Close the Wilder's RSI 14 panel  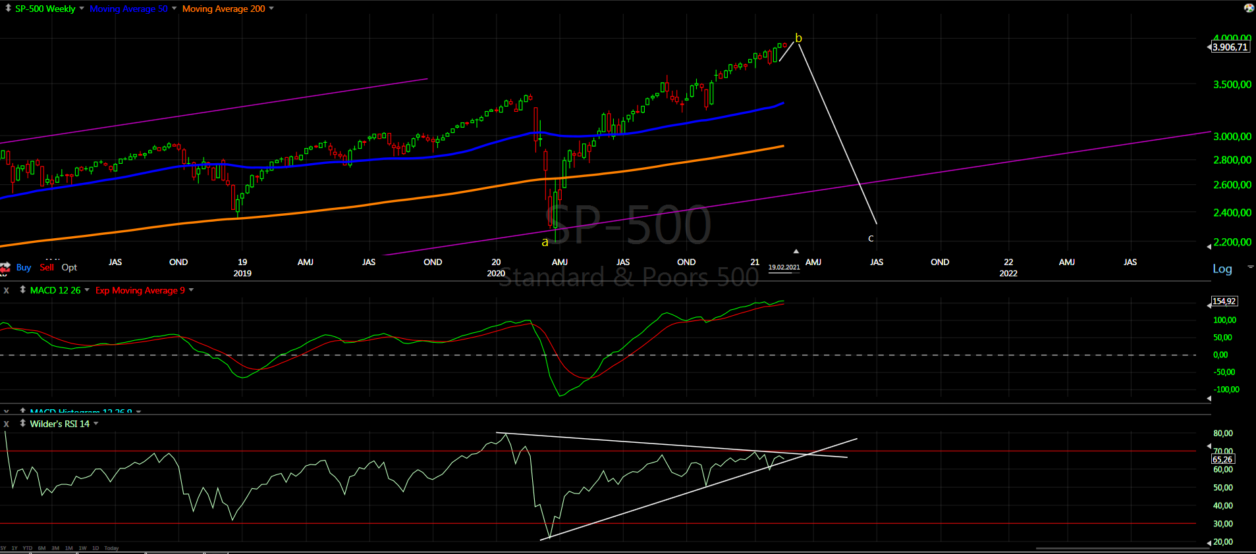(x=7, y=424)
